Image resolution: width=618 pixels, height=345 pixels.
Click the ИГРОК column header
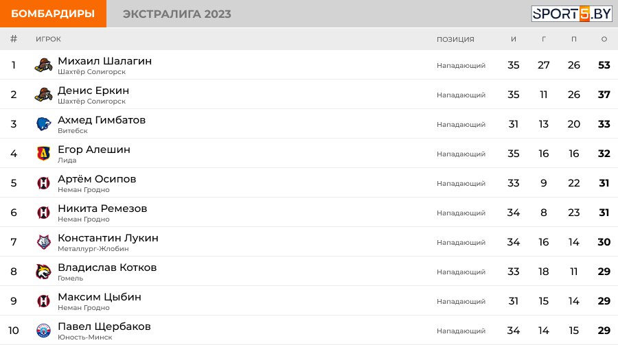pyautogui.click(x=48, y=39)
